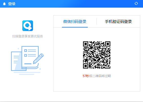Click the upper checkbox in the document illustration
Viewport: 143px width, 102px height.
tap(26, 51)
